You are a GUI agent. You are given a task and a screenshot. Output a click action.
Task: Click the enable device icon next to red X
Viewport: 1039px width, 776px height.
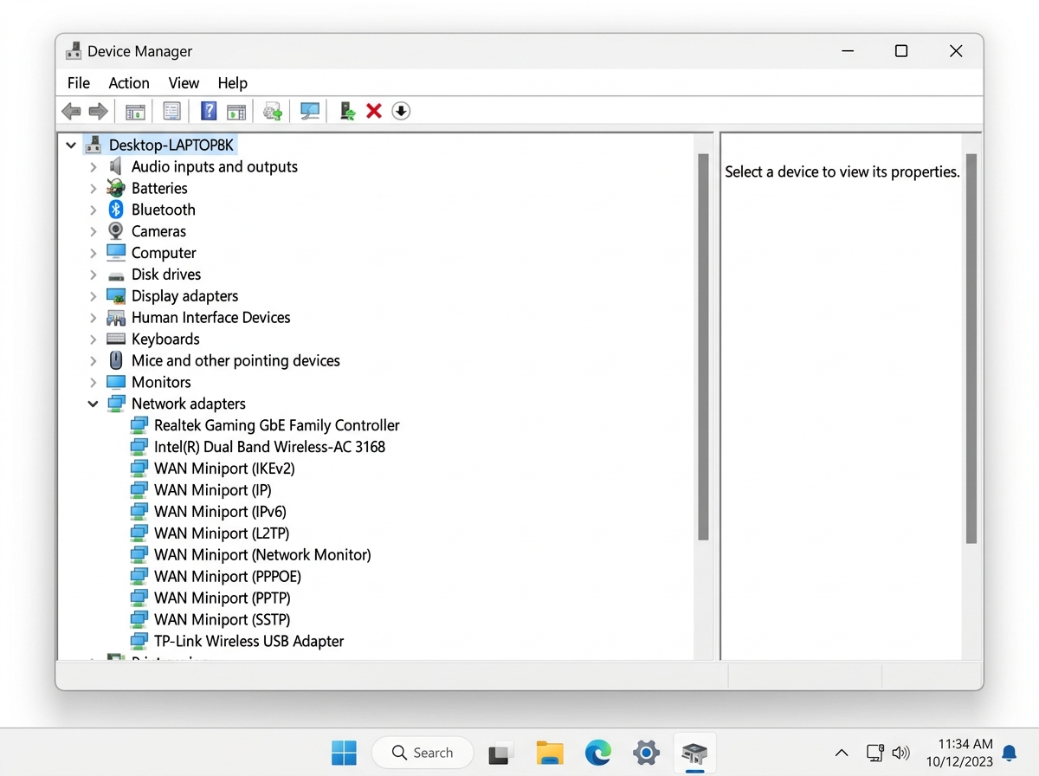pos(347,111)
